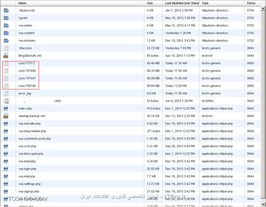Click the wp-settings.php PHP icon
The height and width of the screenshot is (207, 266).
(x=6, y=184)
